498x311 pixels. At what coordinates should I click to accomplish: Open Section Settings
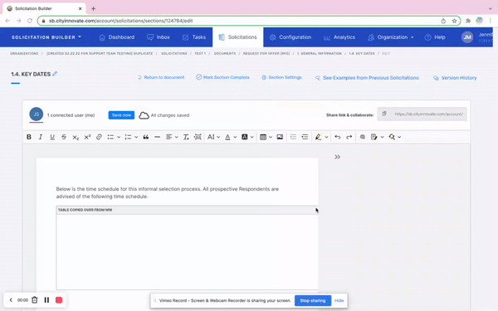(281, 77)
